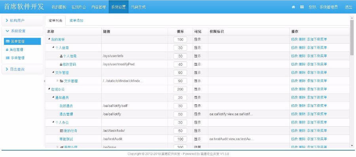Screen dimensions: 356x157
Task: Click 修改 for the 我的面板 row
Action: [294, 39]
